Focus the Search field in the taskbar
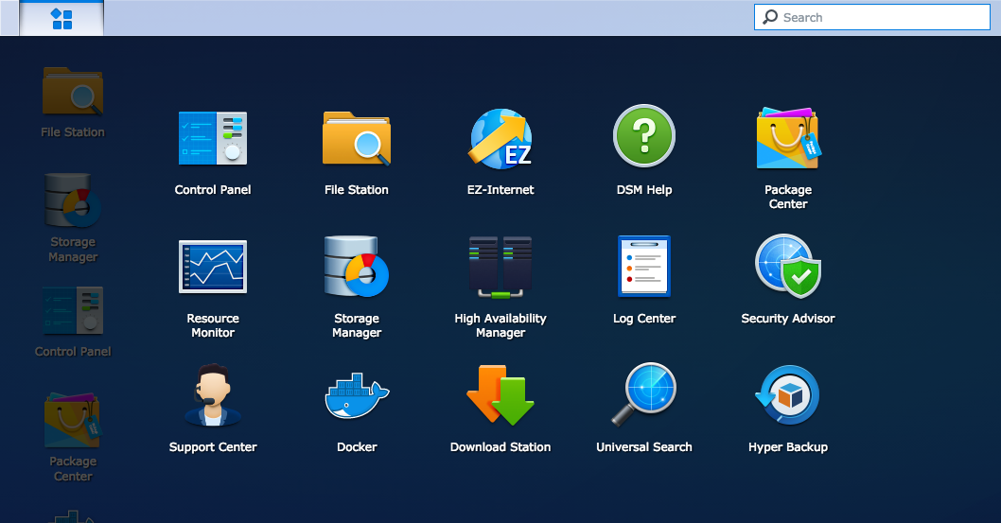This screenshot has height=523, width=1001. tap(872, 17)
